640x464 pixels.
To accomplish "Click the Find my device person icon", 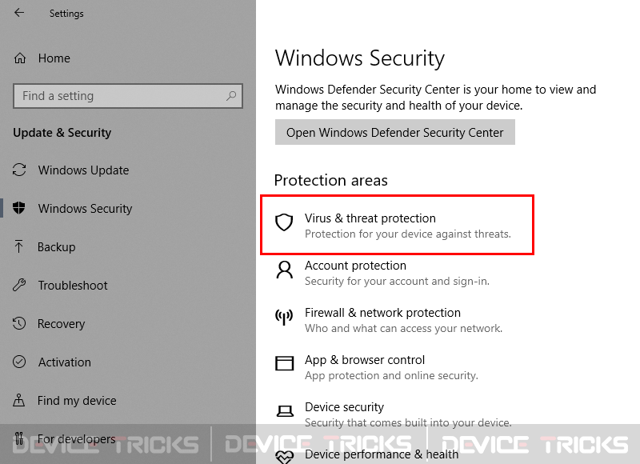I will click(x=18, y=400).
